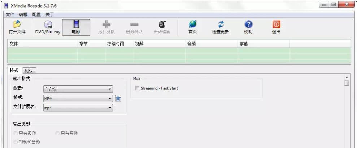The height and width of the screenshot is (148, 357).
Task: Click the scrollbar up arrow in the format panel
Action: [347, 77]
